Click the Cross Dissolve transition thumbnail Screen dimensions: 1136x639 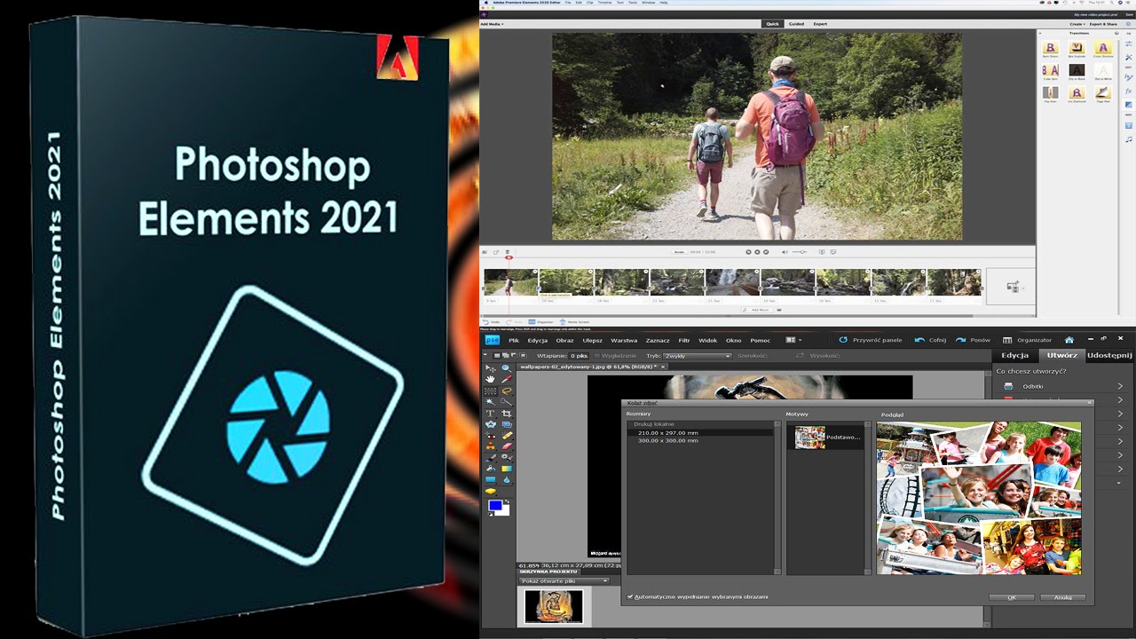[1103, 47]
